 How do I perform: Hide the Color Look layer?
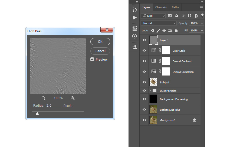(144, 51)
